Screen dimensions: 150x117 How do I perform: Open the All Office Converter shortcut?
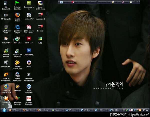click(x=17, y=101)
